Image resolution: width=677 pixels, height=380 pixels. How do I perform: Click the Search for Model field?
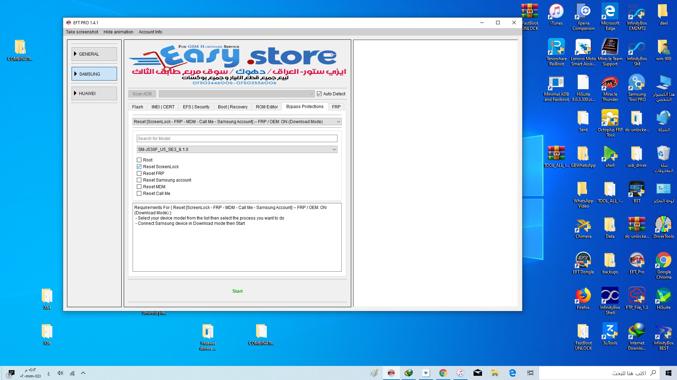click(x=237, y=139)
